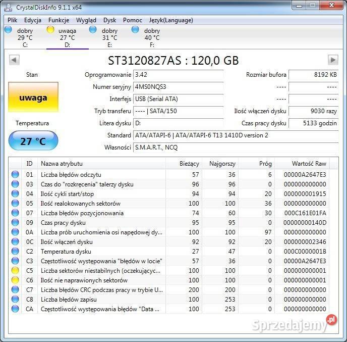Click the 'Wartość Raw' column header
This screenshot has height=342, width=347.
(309, 164)
